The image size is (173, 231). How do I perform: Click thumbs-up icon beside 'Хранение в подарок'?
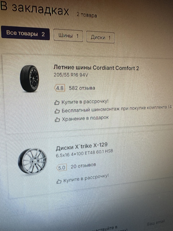pos(57,119)
